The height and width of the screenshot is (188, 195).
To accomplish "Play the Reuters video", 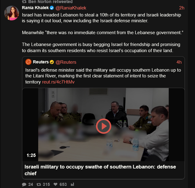I will [103, 126].
